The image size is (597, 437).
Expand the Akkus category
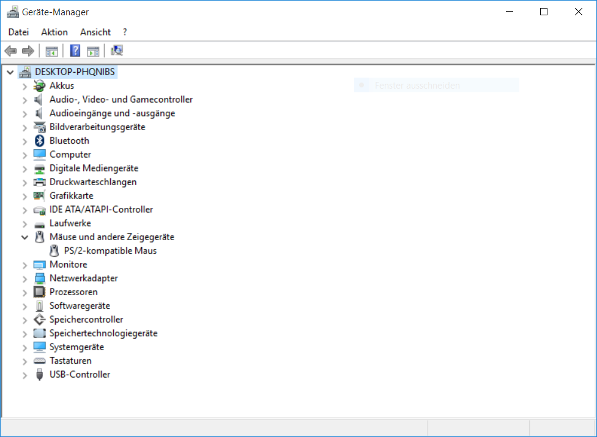24,86
